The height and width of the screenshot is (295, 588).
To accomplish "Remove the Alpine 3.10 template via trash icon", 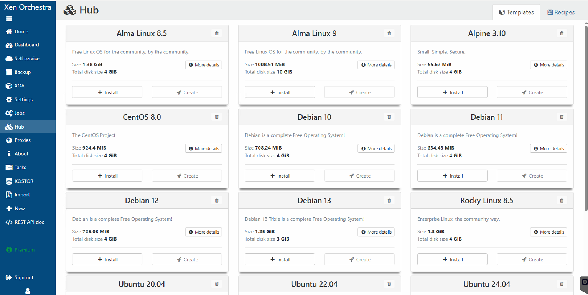I will [562, 33].
